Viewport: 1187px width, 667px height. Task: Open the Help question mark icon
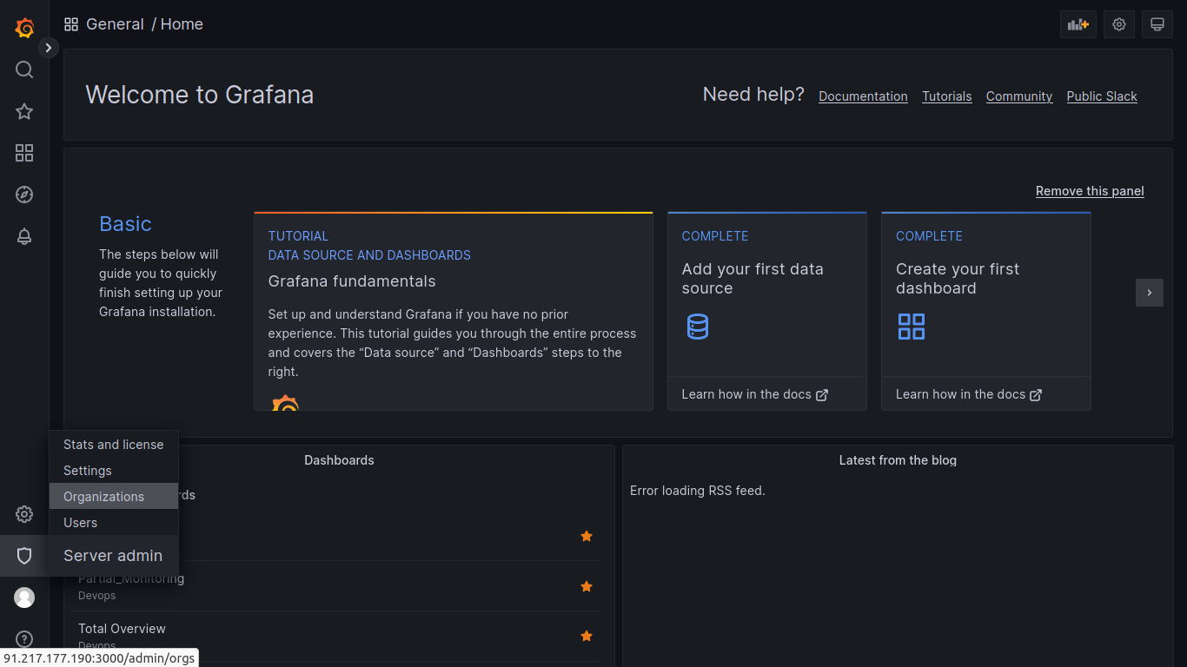pos(24,639)
